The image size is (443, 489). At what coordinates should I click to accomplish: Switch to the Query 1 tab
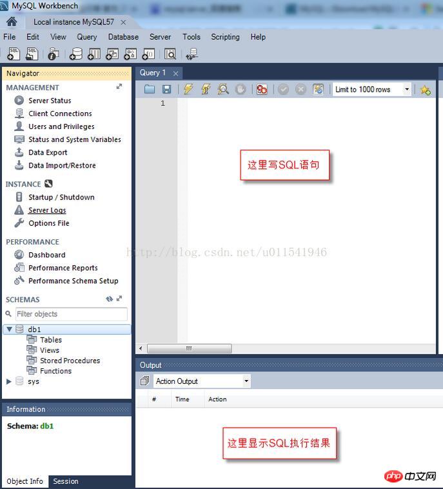(153, 73)
